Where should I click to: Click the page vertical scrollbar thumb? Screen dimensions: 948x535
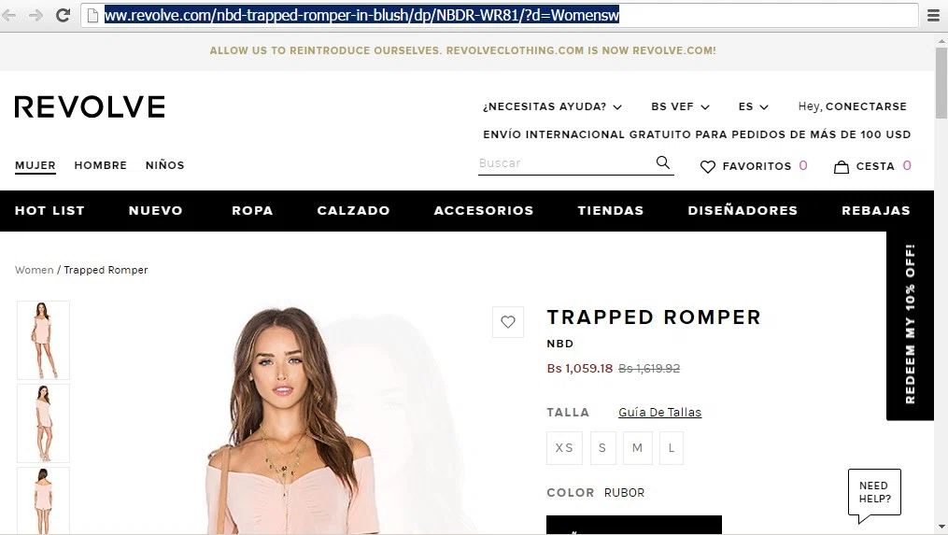(x=941, y=81)
